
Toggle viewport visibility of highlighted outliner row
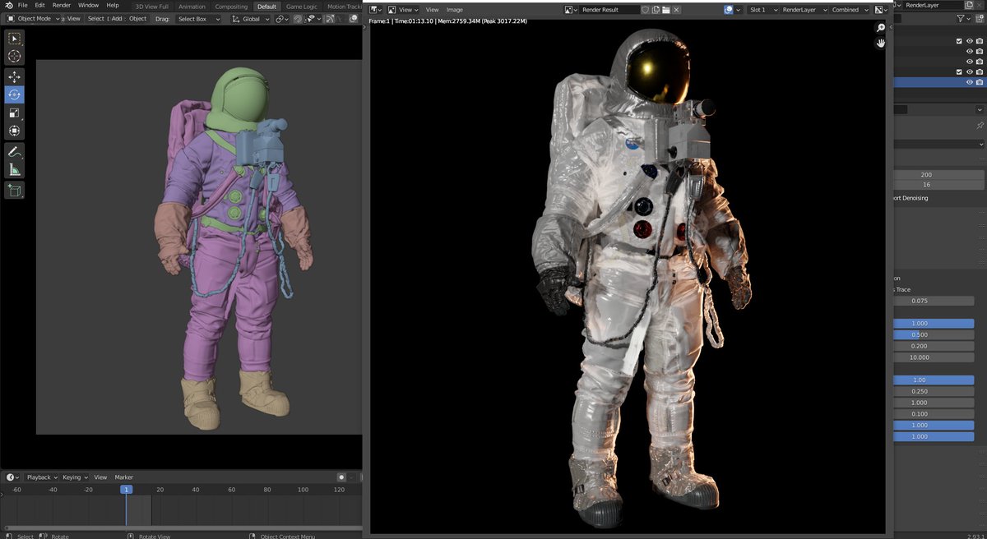tap(970, 82)
